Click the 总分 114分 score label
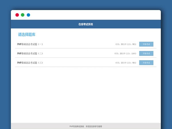Image resolution: width=172 pixels, height=129 pixels. pyautogui.click(x=132, y=54)
